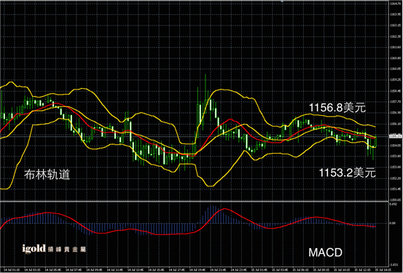Click the igold logo watermark
Image resolution: width=403 pixels, height=273 pixels.
[x=54, y=248]
